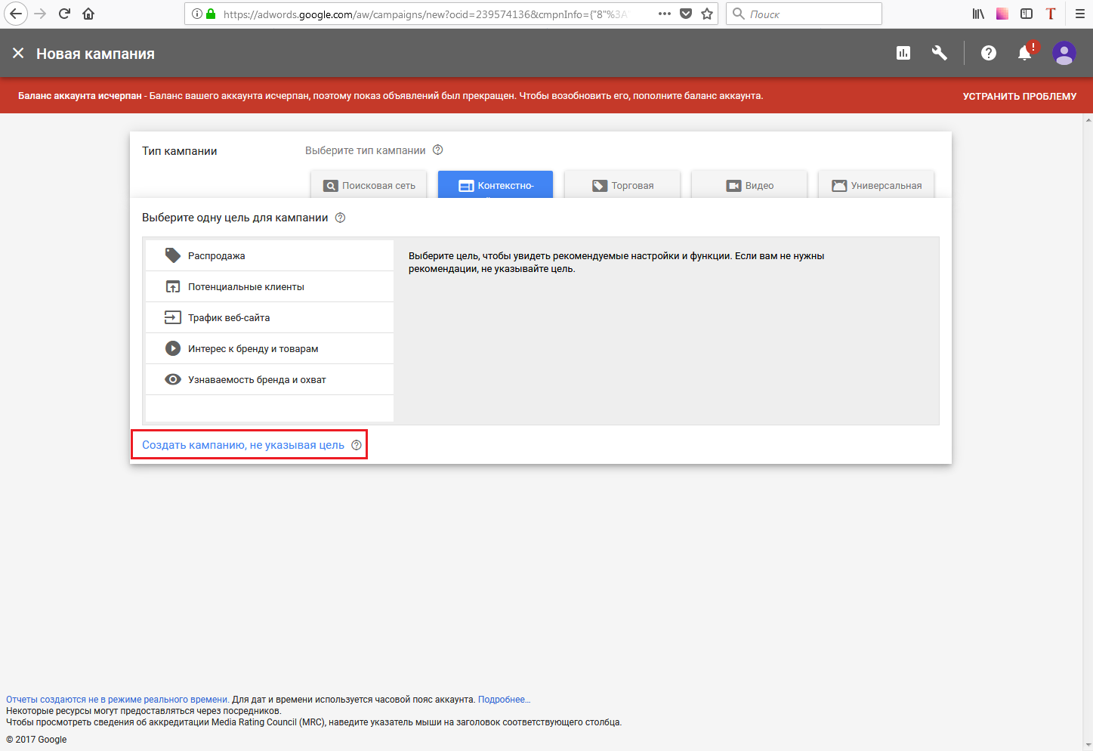Open the wrench tools menu
This screenshot has width=1093, height=751.
pyautogui.click(x=940, y=53)
